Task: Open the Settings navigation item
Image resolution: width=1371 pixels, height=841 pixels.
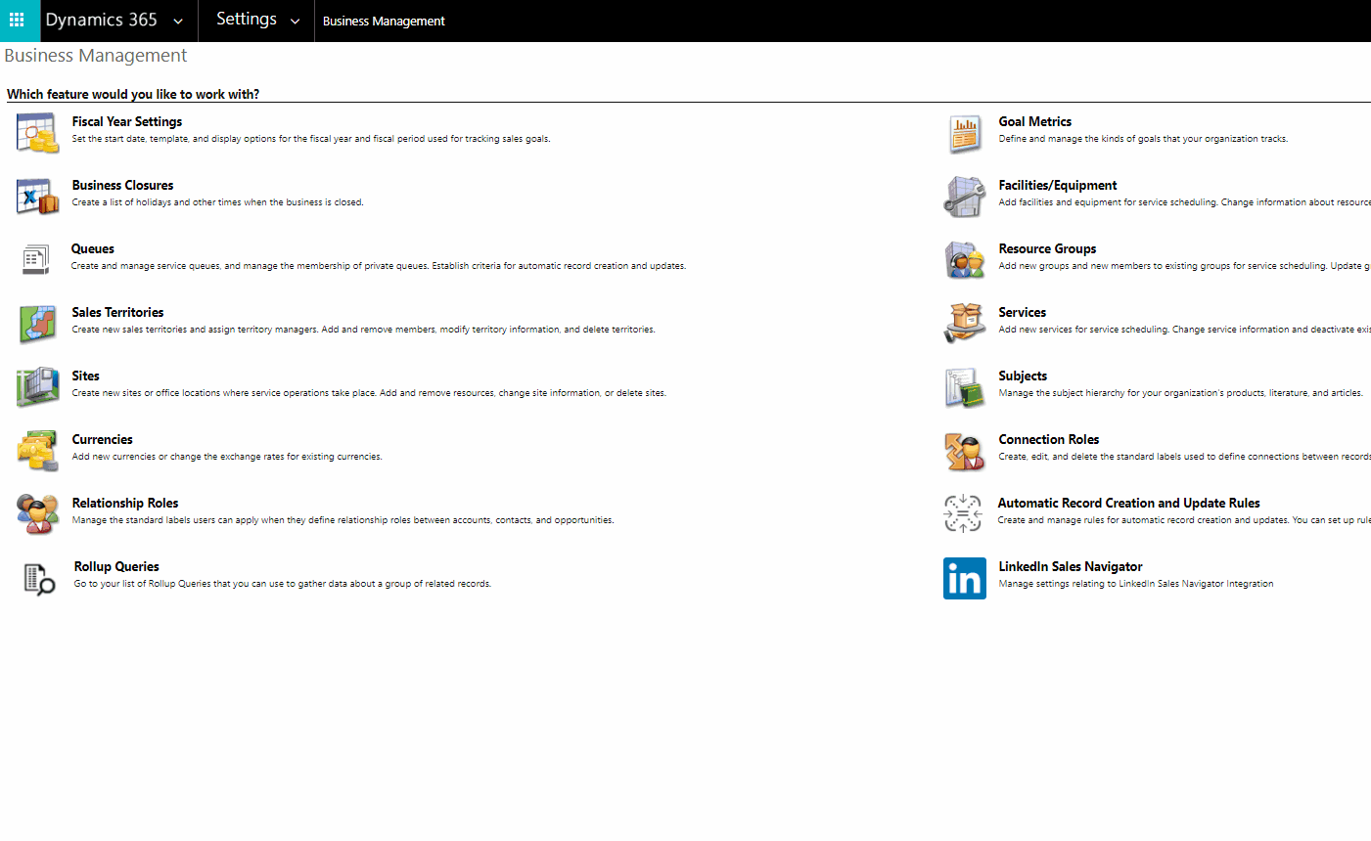Action: pyautogui.click(x=247, y=20)
